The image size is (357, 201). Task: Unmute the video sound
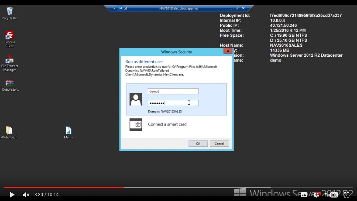point(26,195)
